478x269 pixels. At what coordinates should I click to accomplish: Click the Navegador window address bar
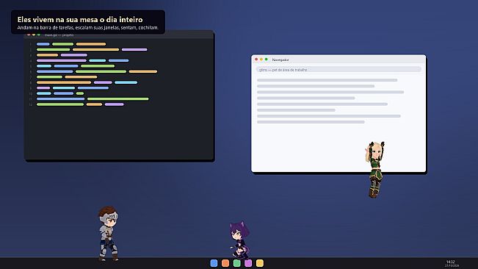coord(338,70)
